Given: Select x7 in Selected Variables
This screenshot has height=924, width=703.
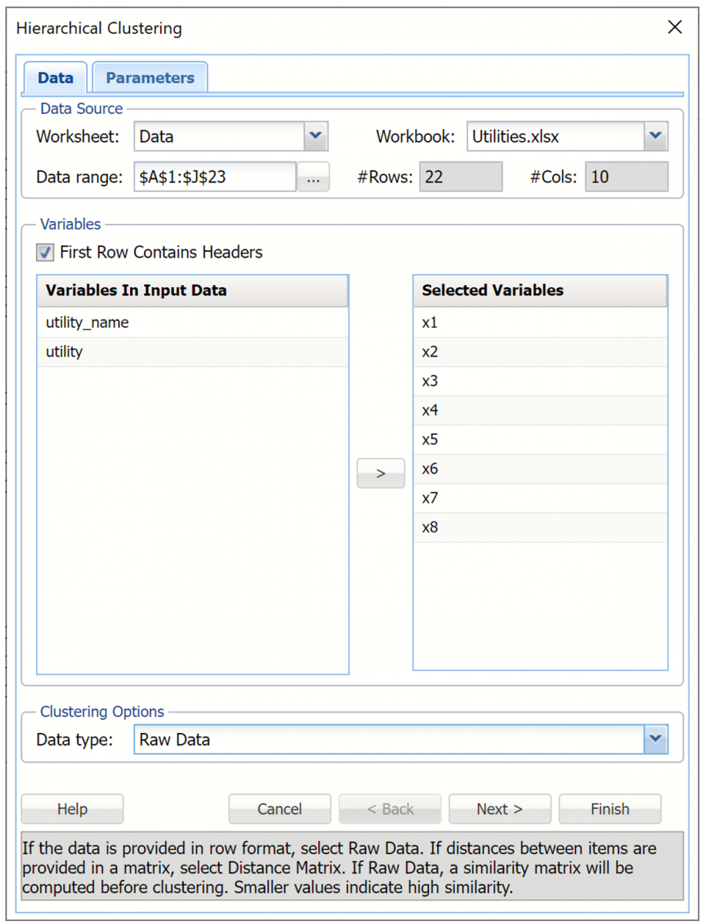Looking at the screenshot, I should pyautogui.click(x=540, y=498).
